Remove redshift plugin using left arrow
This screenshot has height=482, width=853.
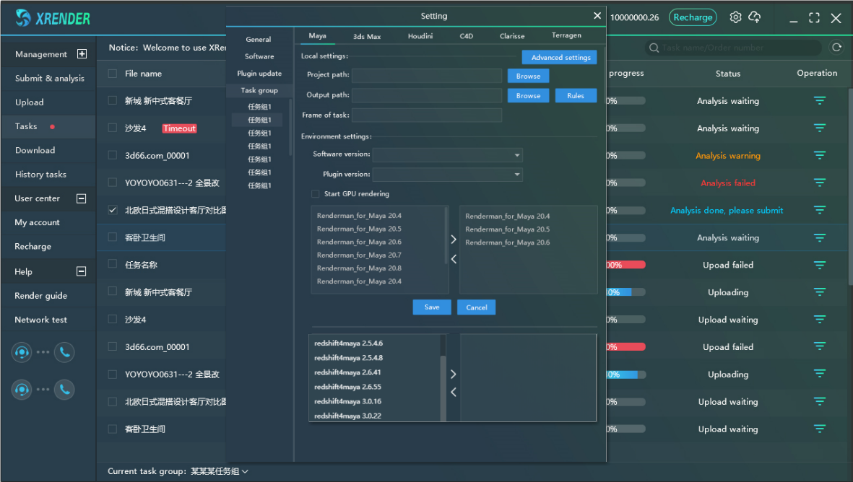(454, 393)
